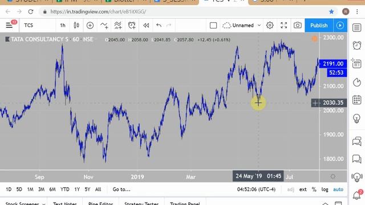The width and height of the screenshot is (365, 205).
Task: Toggle percent scale mode
Action: pos(314,190)
